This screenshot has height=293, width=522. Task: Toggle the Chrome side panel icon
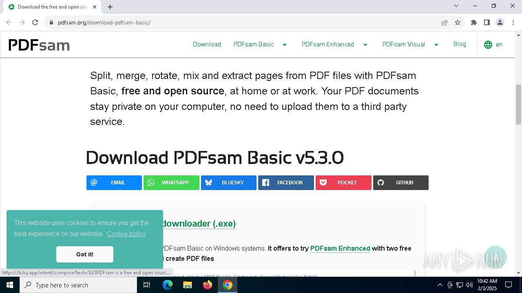487,22
